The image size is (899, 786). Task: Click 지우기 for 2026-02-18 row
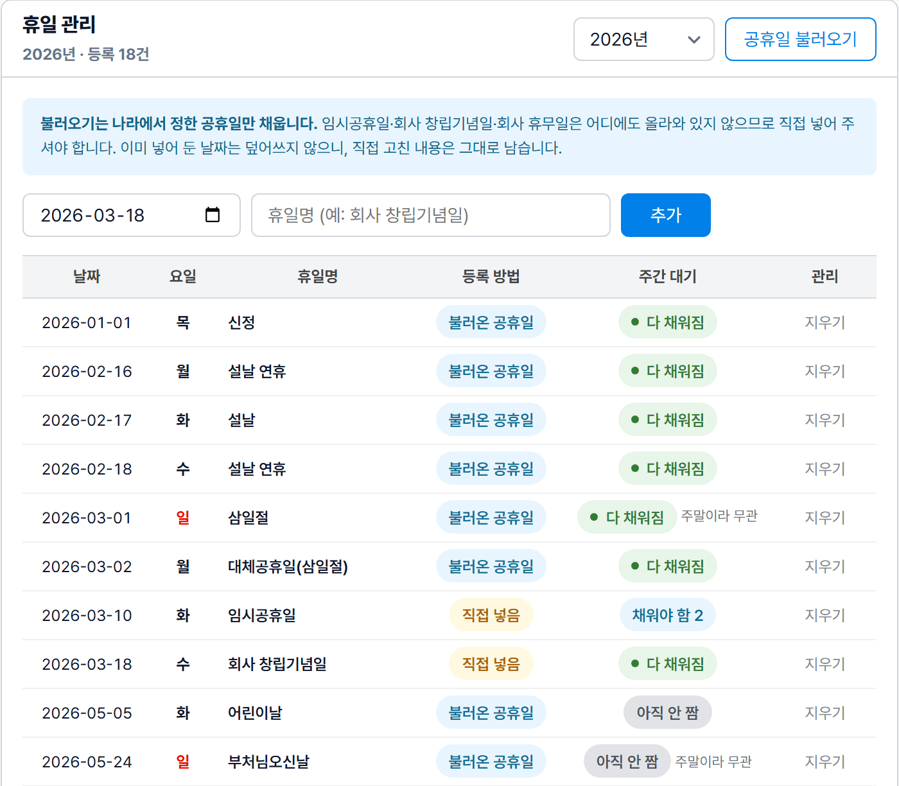(x=825, y=469)
